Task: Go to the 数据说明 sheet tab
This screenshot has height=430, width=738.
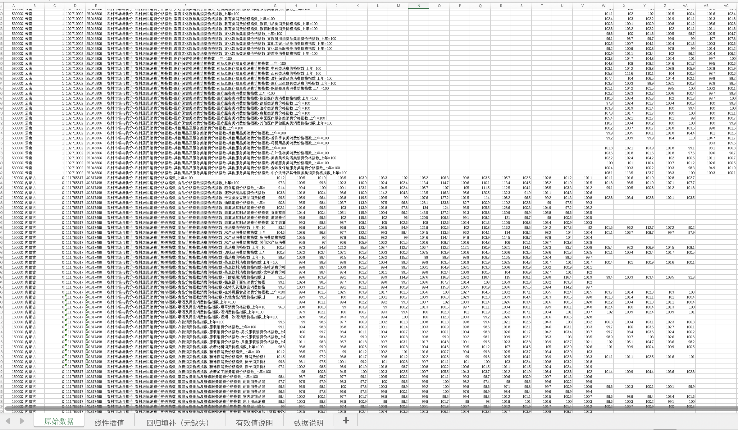Action: 308,422
